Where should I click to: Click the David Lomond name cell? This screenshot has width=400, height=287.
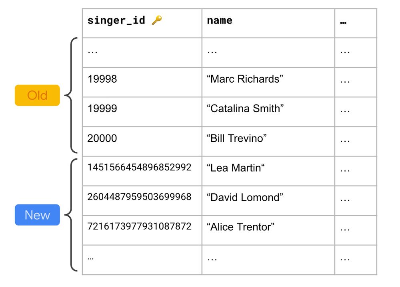(268, 200)
